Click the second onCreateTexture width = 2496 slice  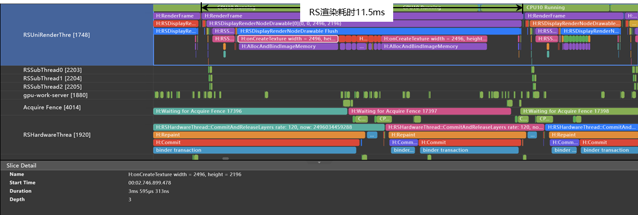(x=434, y=39)
